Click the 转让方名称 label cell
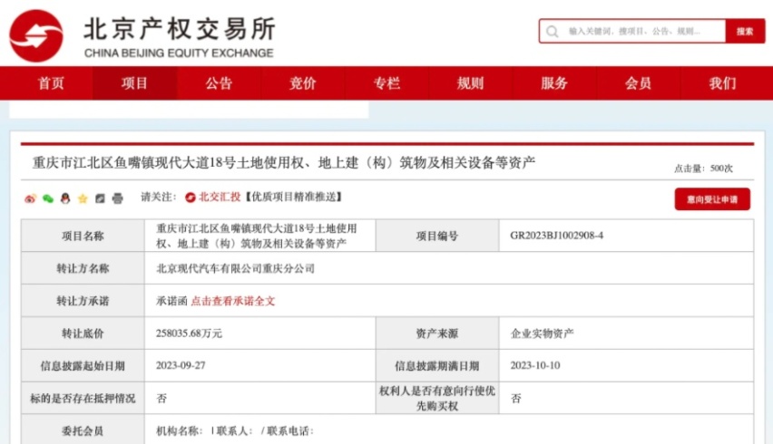 83,268
